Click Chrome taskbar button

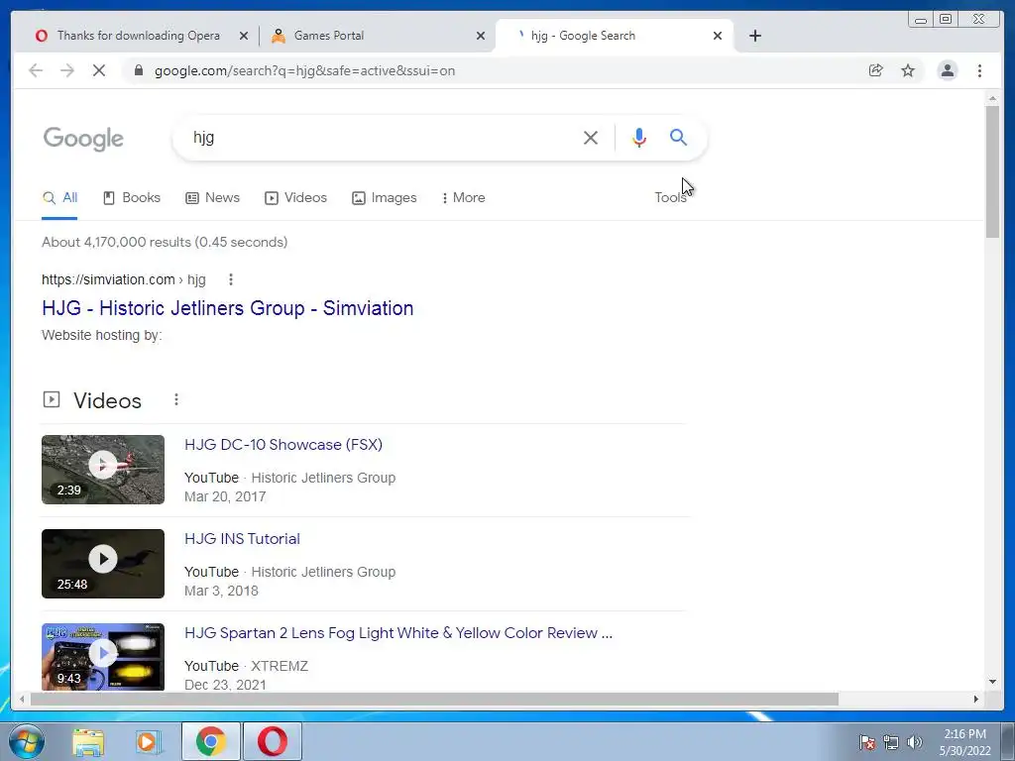click(x=211, y=741)
